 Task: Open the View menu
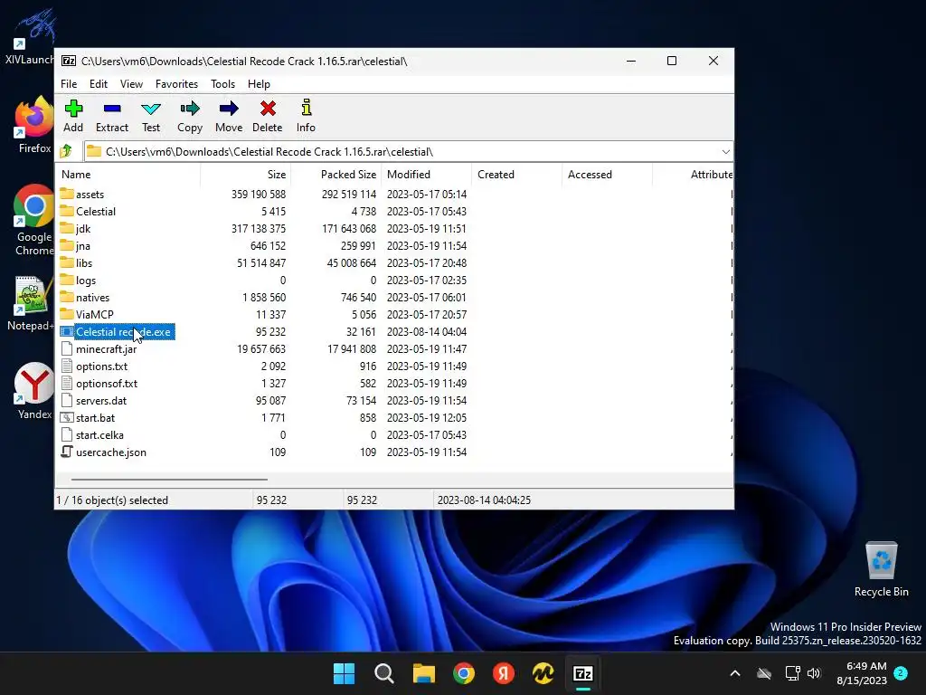(131, 84)
